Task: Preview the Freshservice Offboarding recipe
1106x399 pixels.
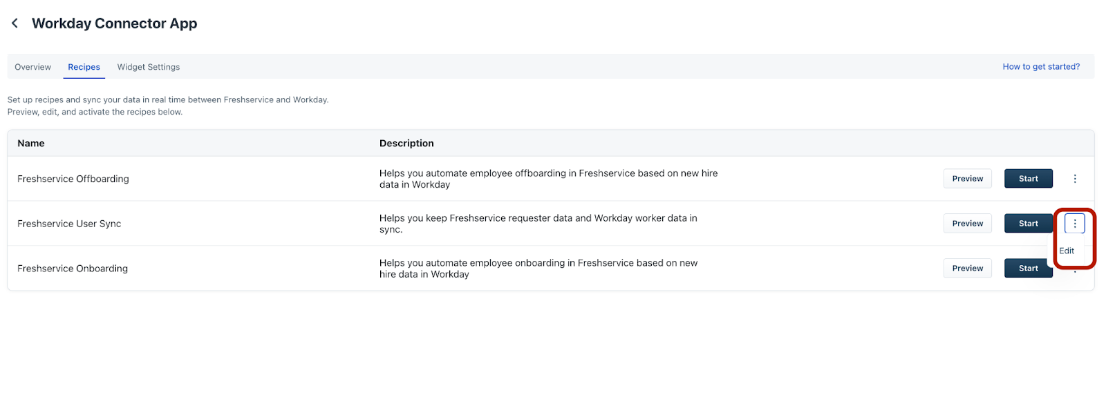Action: tap(968, 179)
